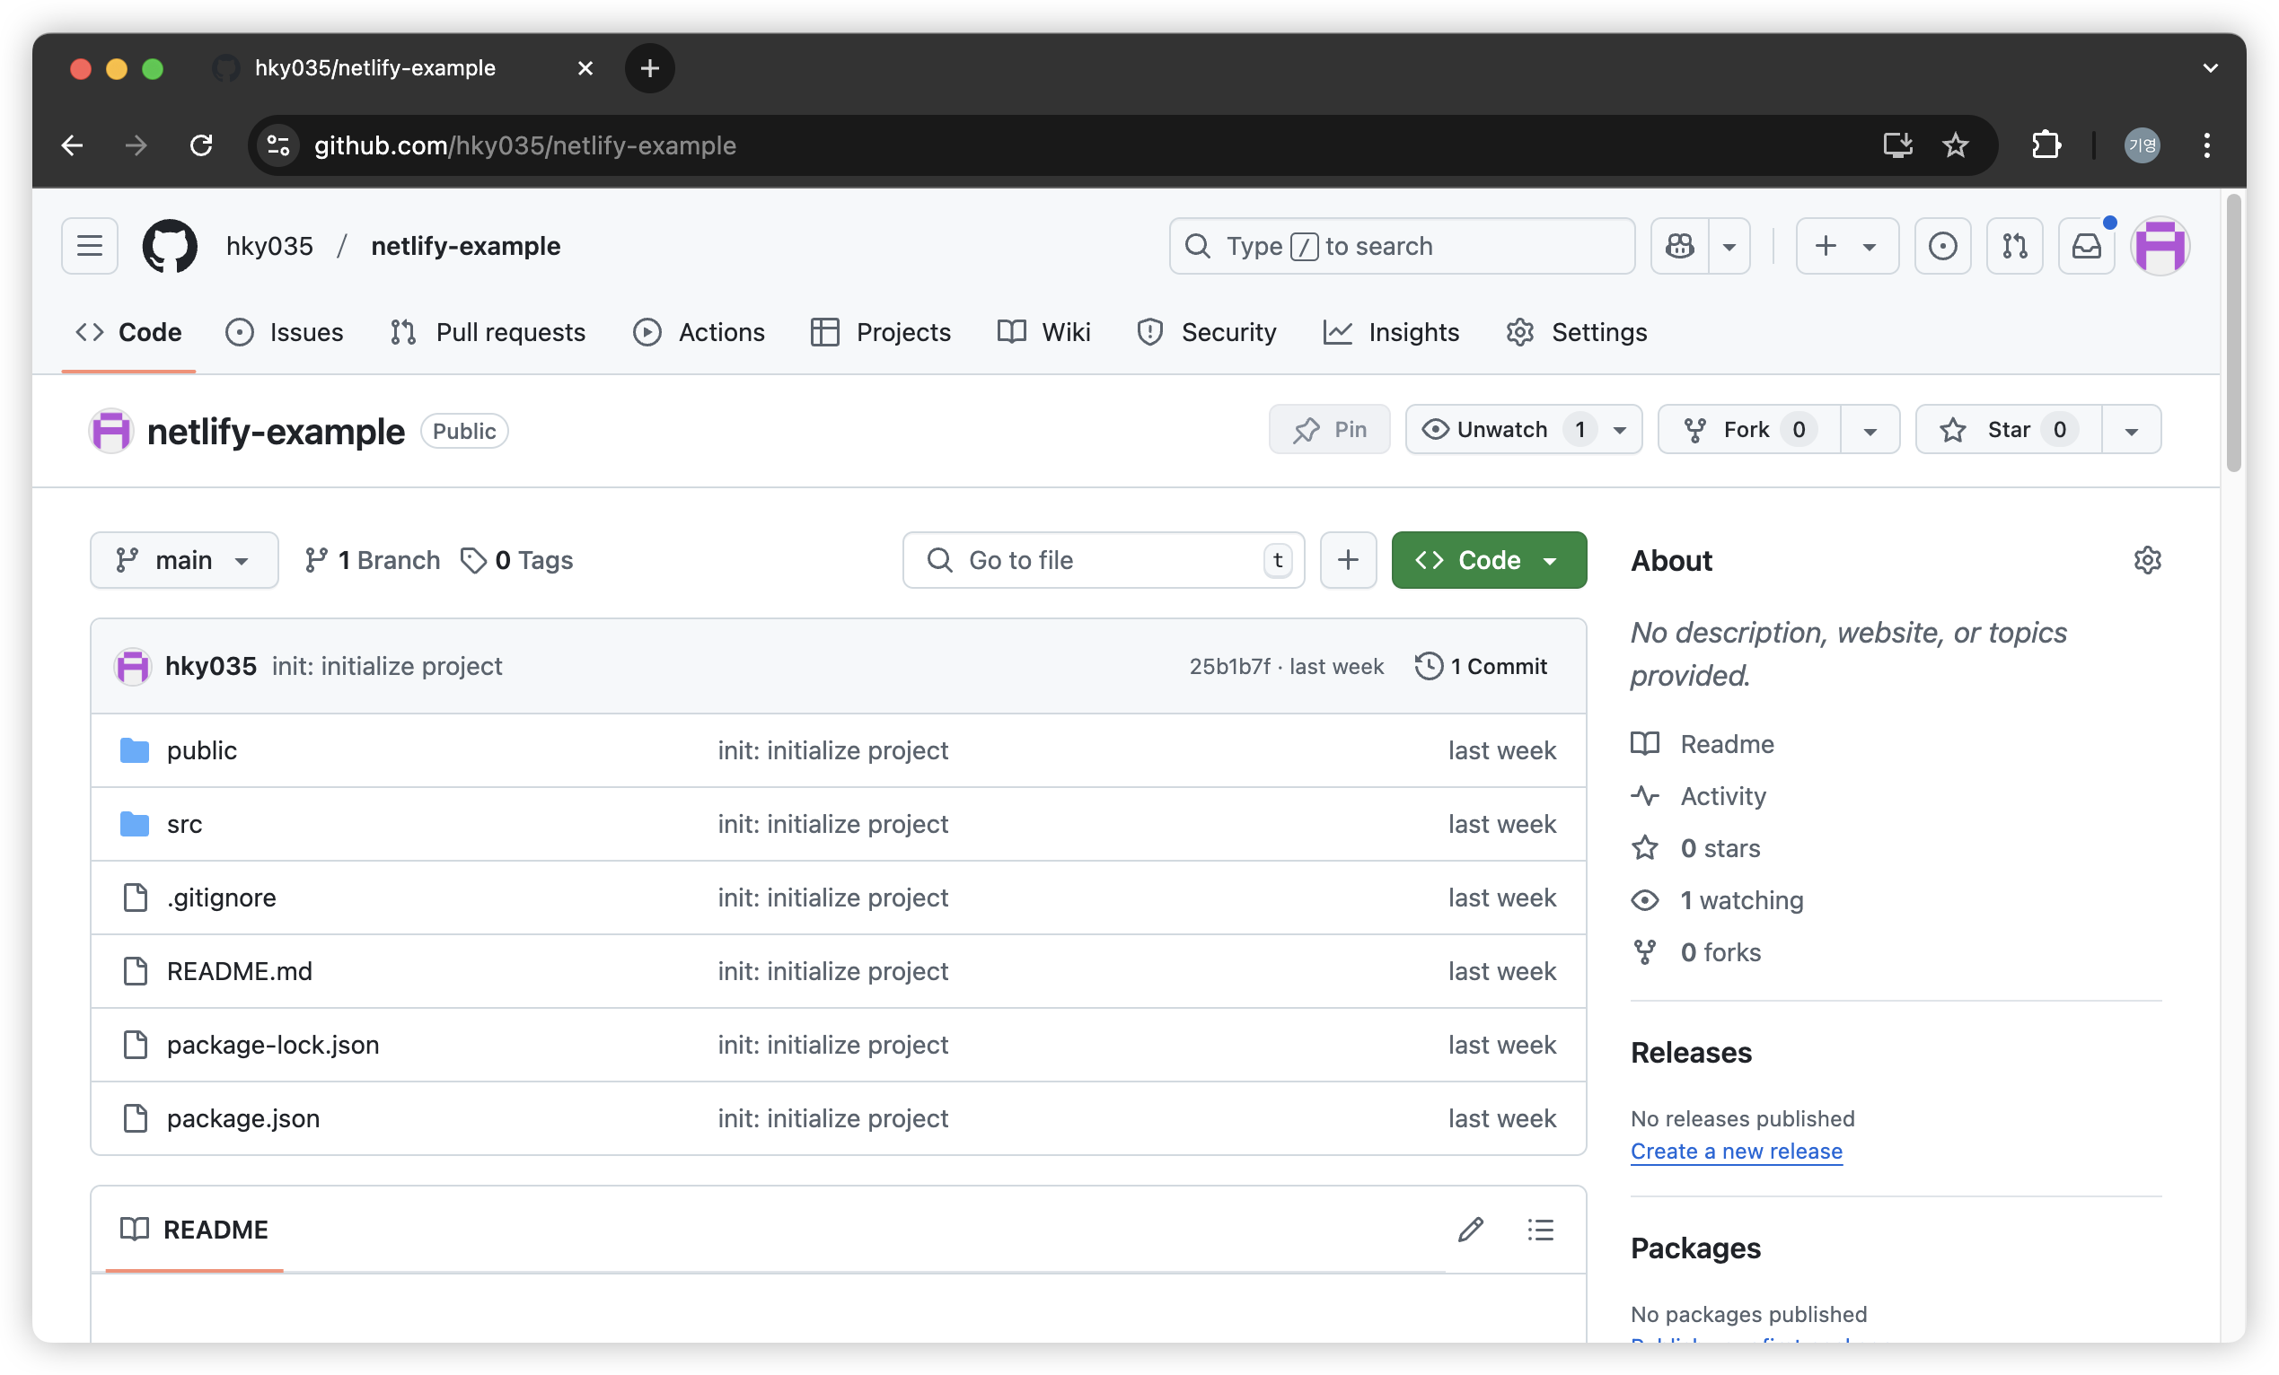This screenshot has height=1375, width=2279.
Task: Expand the Star lists dropdown arrow
Action: [x=2132, y=430]
